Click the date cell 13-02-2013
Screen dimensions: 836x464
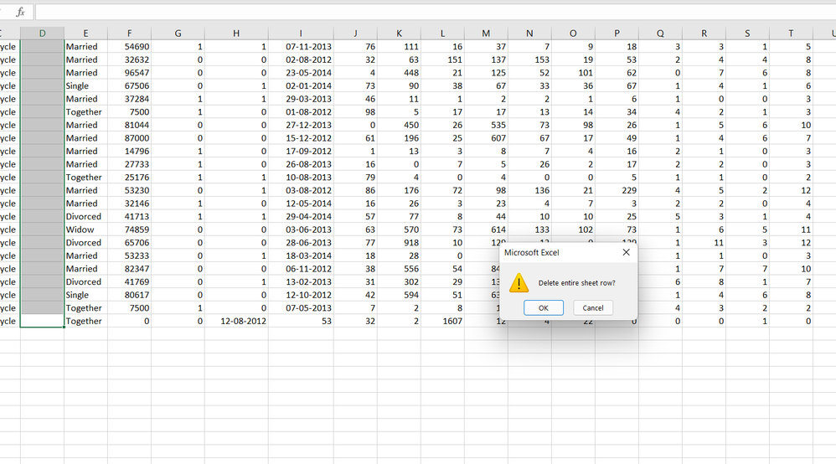click(x=301, y=281)
